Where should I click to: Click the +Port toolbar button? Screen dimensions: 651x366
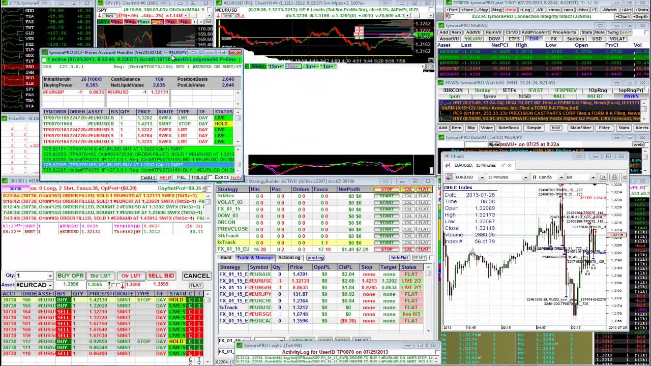tap(452, 10)
